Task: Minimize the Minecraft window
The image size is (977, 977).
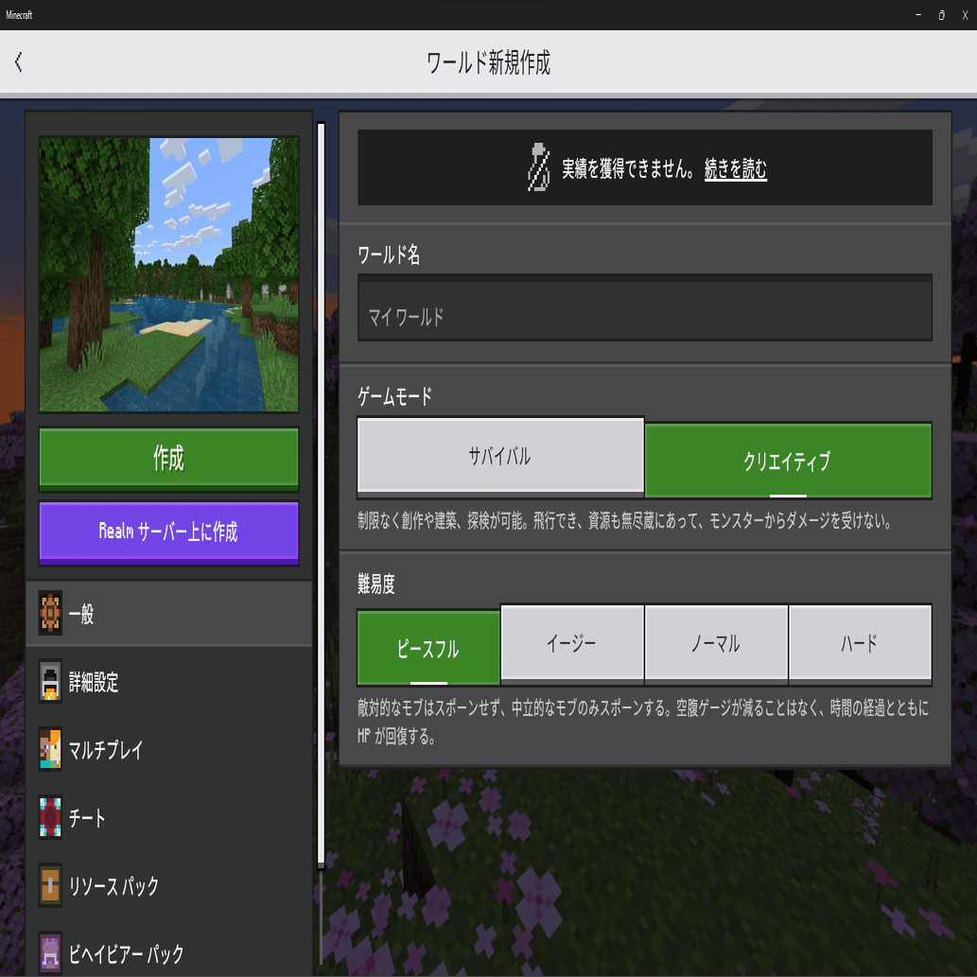Action: click(x=917, y=15)
